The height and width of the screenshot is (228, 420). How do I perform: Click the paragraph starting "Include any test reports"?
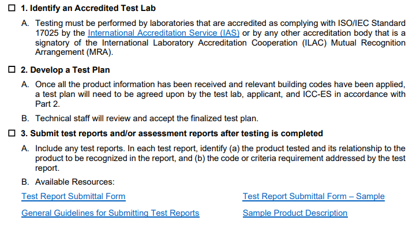[x=220, y=158]
